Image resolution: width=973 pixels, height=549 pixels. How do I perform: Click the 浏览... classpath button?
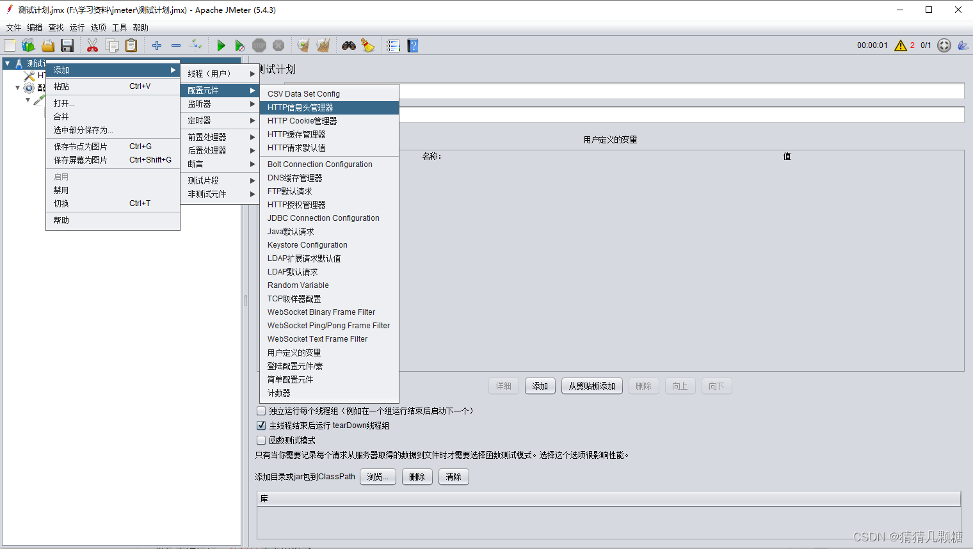point(378,477)
